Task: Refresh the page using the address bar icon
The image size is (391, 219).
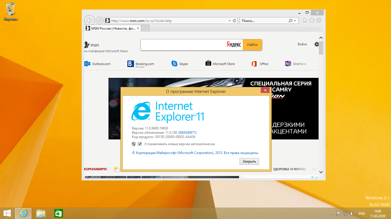Action: (235, 21)
